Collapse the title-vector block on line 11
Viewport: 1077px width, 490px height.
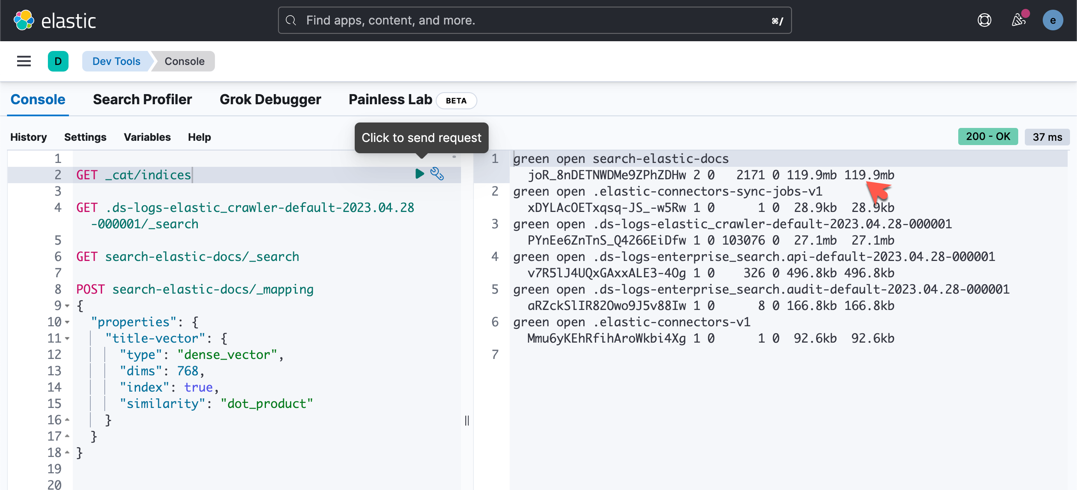point(67,338)
